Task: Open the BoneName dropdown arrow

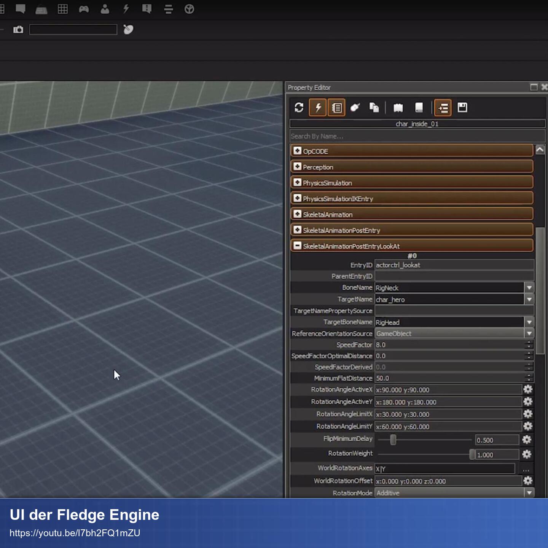Action: click(x=529, y=288)
